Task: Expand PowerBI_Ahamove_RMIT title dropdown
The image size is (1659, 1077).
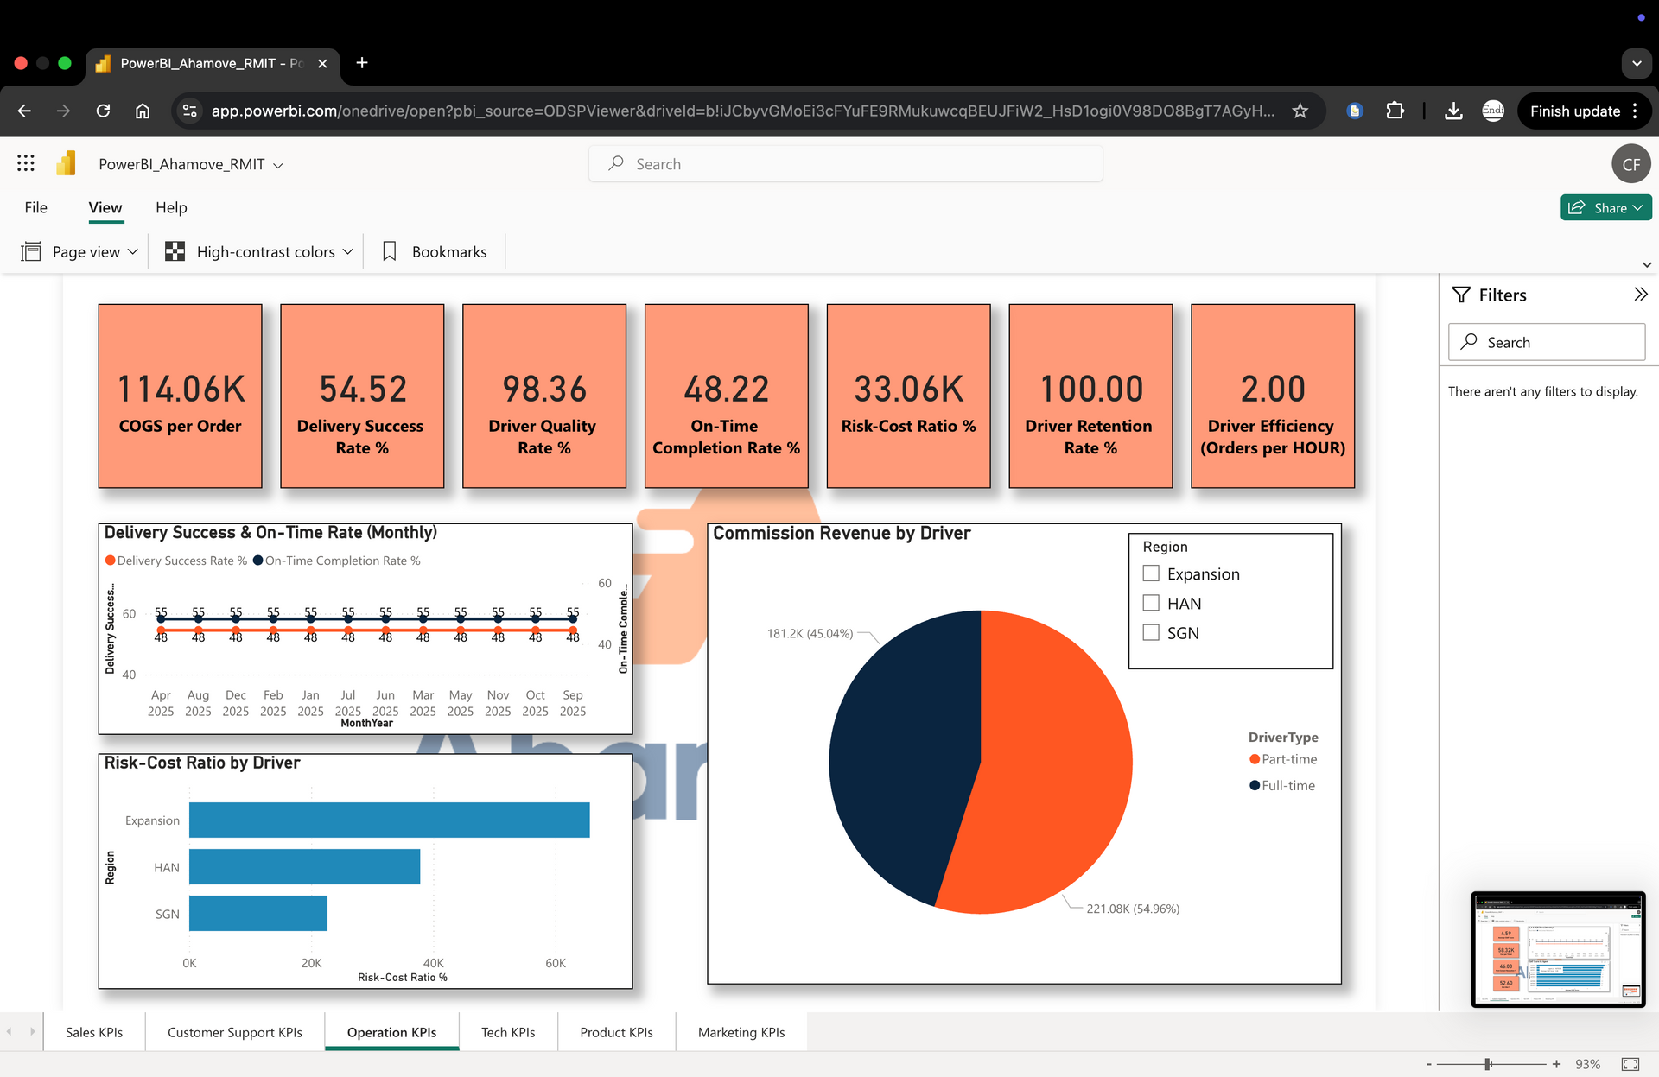Action: 277,165
